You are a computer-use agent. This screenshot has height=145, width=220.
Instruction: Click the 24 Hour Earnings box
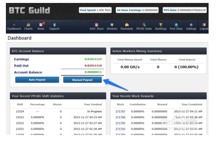[137, 10]
